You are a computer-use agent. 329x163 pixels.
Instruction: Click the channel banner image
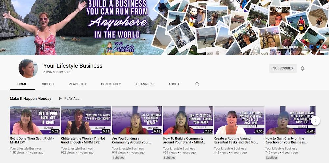[x=164, y=27]
